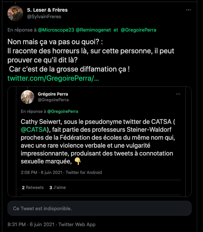Open the S. Leser & Frères display name
This screenshot has height=232, width=203.
coord(47,10)
